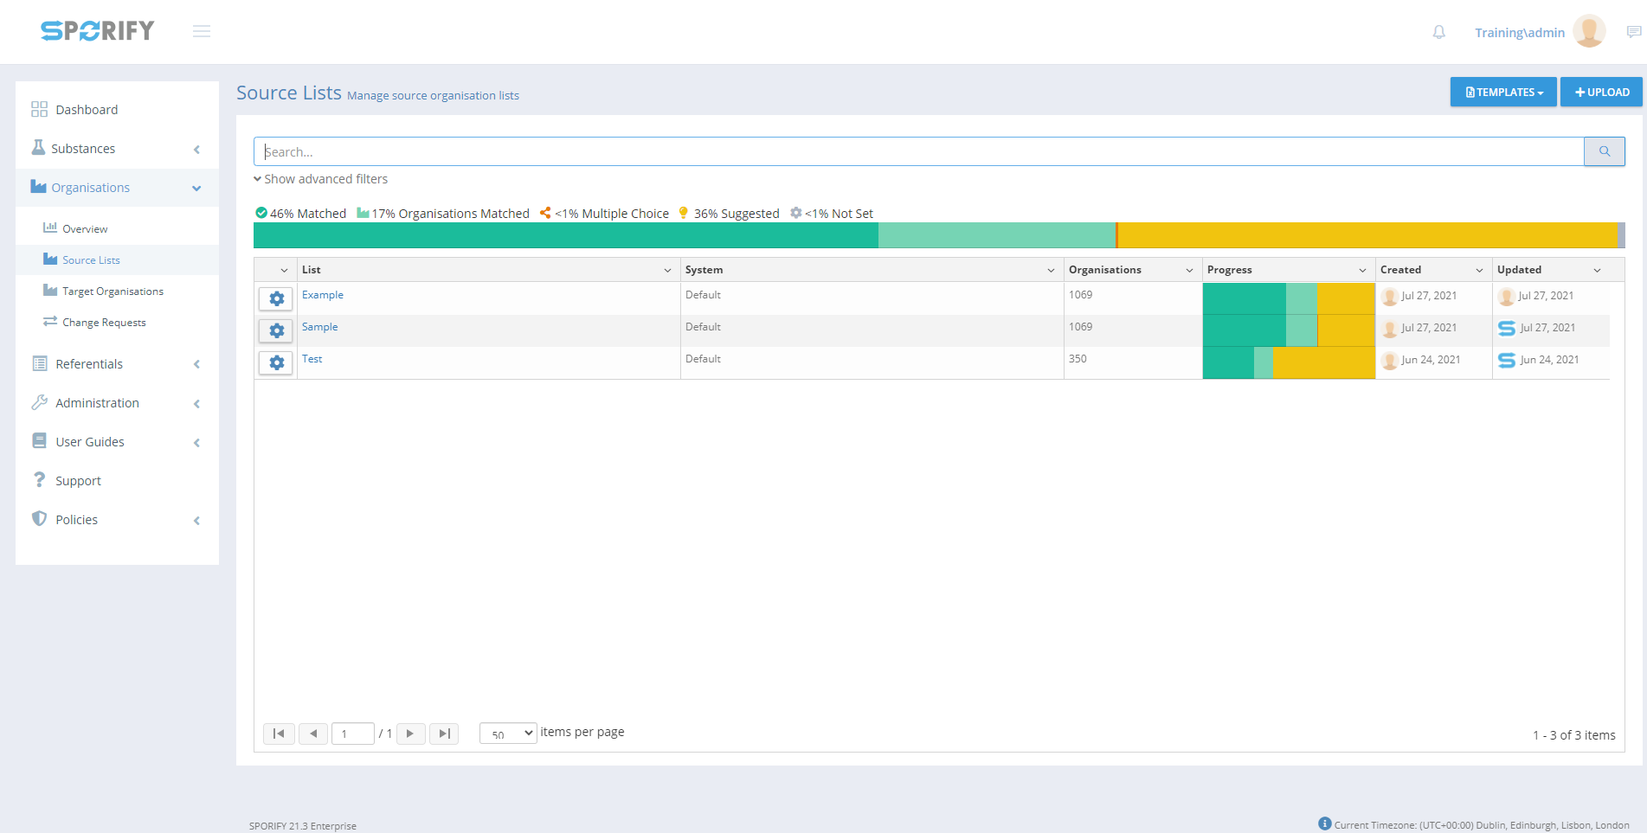1647x833 pixels.
Task: Change items per page dropdown
Action: pyautogui.click(x=508, y=734)
